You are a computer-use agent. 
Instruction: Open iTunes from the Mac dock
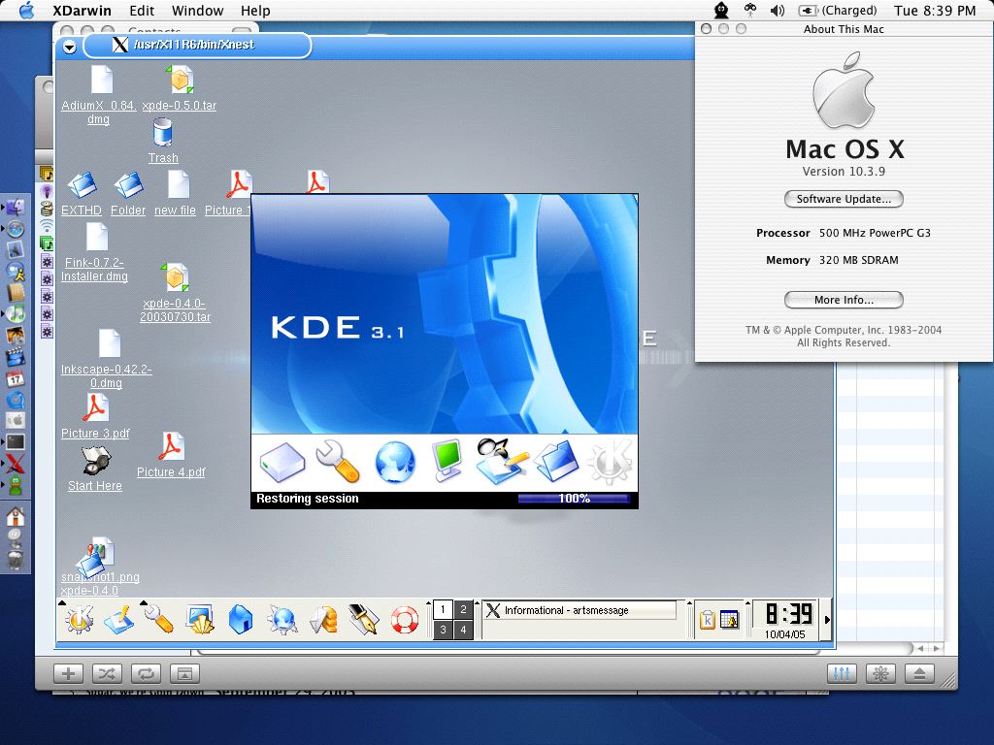coord(16,313)
